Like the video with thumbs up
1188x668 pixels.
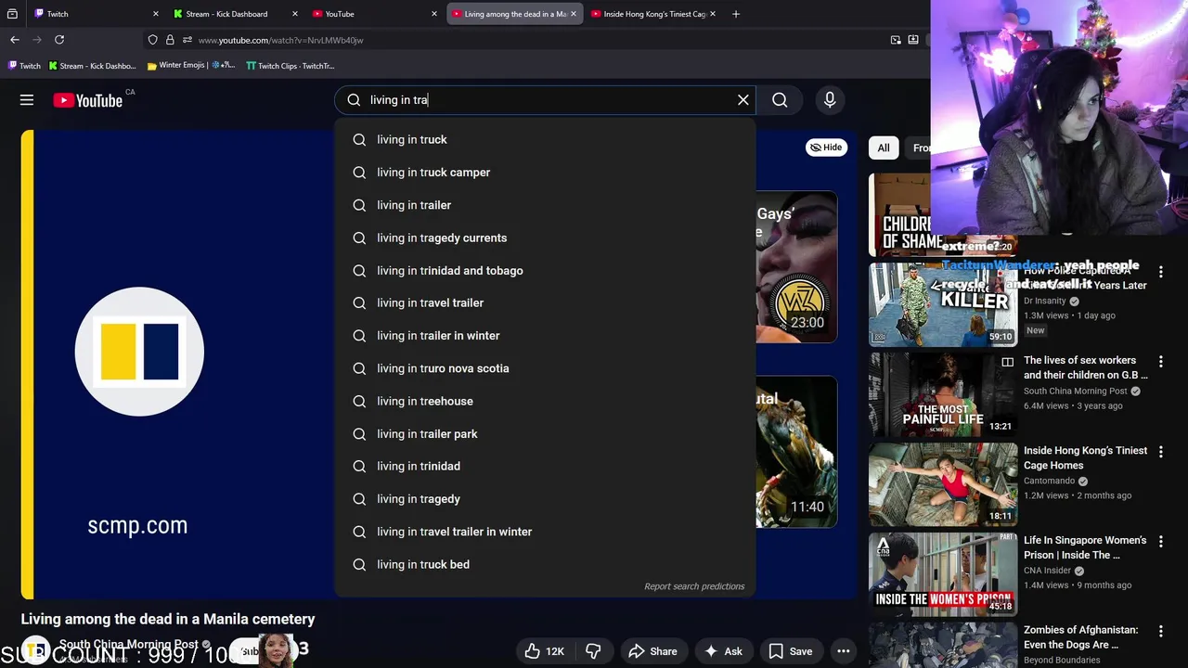(x=544, y=651)
